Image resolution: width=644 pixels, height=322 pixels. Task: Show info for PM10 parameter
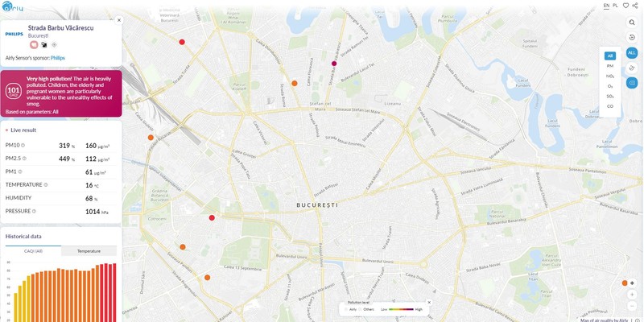pyautogui.click(x=23, y=146)
